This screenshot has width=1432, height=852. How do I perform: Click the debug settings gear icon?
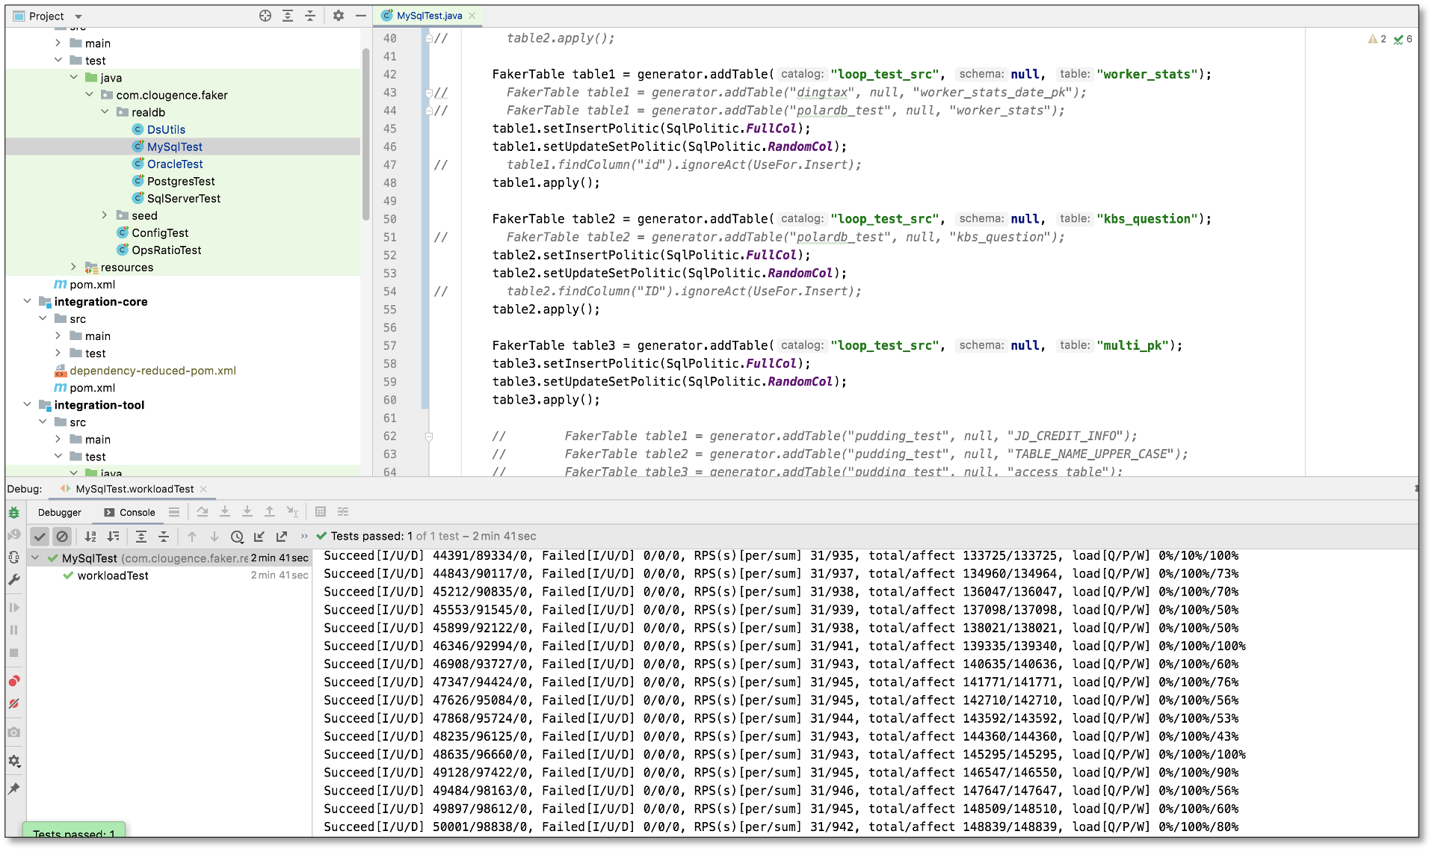pyautogui.click(x=14, y=761)
